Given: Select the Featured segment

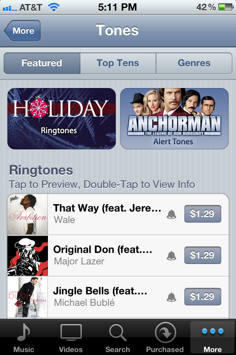Looking at the screenshot, I should (42, 63).
